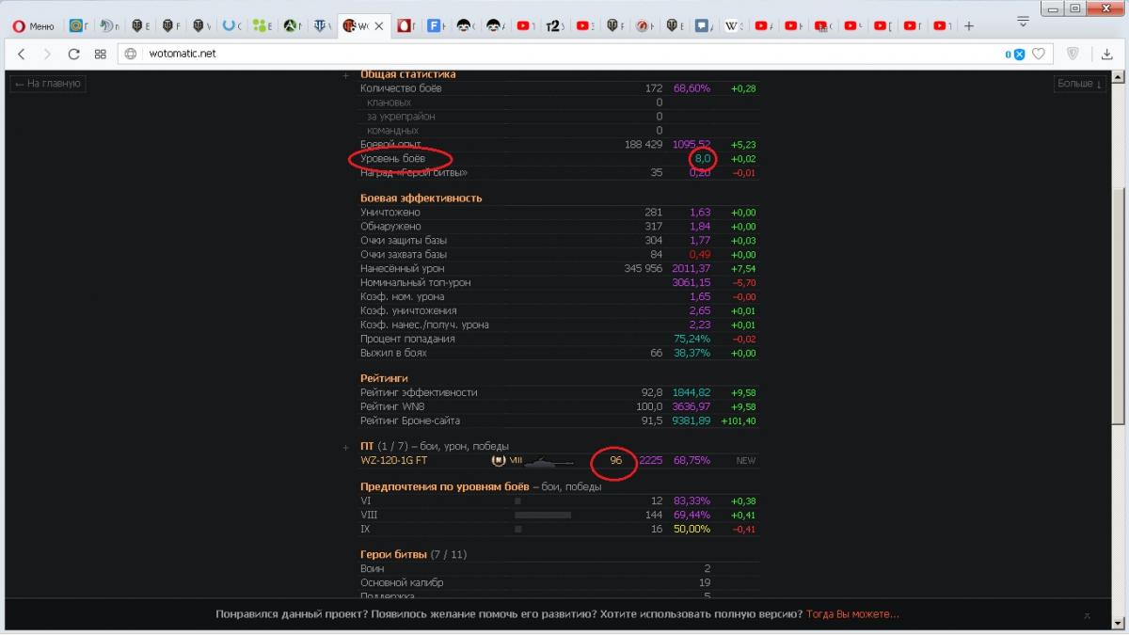Click the browser reload button
The height and width of the screenshot is (635, 1129).
73,54
